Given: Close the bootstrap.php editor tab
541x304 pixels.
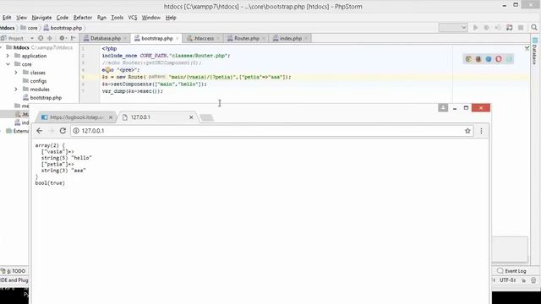Looking at the screenshot, I should tap(178, 39).
